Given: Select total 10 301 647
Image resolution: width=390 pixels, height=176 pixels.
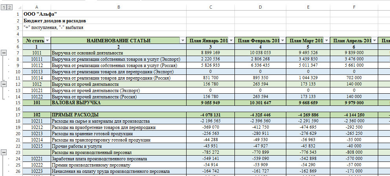Looking at the screenshot, I should (260, 103).
